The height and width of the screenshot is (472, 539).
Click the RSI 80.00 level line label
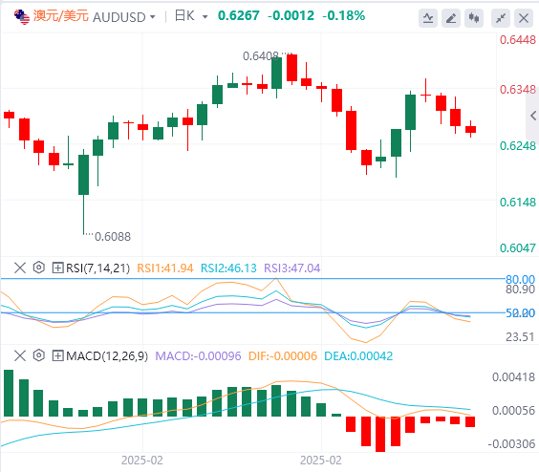(520, 279)
